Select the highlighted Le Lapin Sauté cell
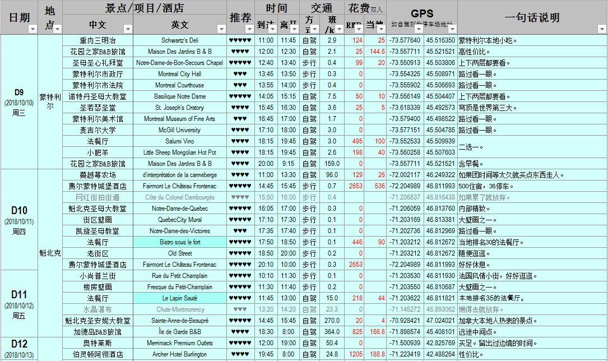The height and width of the screenshot is (361, 608). click(x=180, y=299)
